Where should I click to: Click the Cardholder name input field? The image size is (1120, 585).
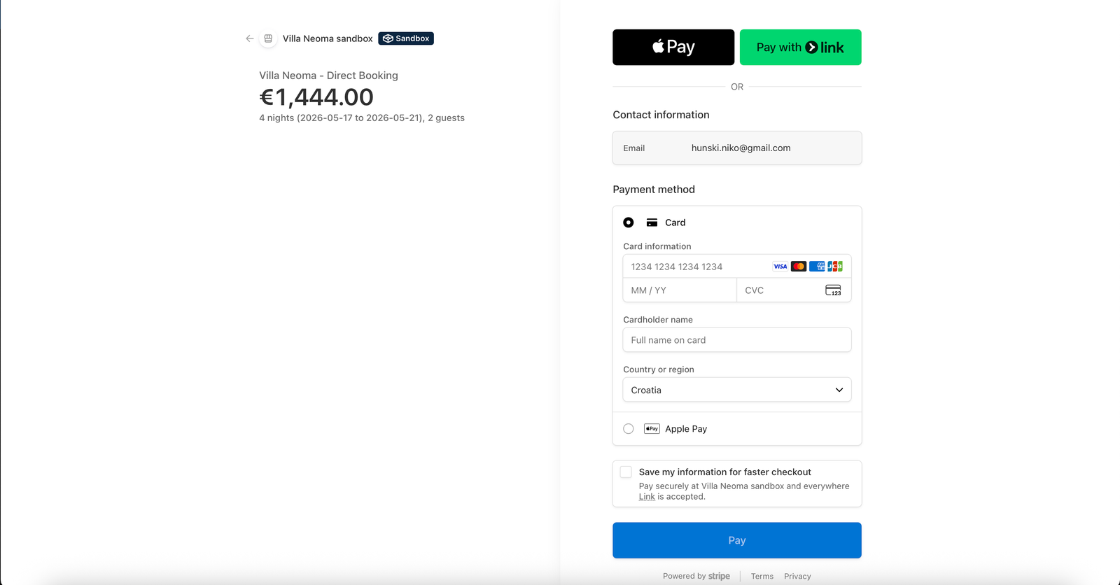tap(736, 340)
